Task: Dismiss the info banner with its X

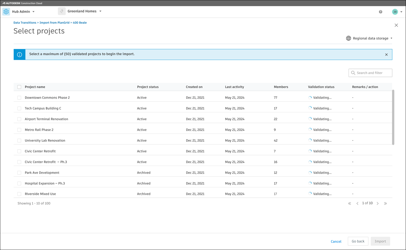Action: tap(386, 54)
